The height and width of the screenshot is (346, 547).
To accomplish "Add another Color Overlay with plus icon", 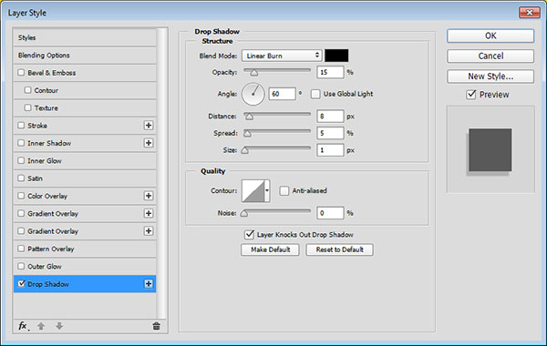I will [x=149, y=196].
